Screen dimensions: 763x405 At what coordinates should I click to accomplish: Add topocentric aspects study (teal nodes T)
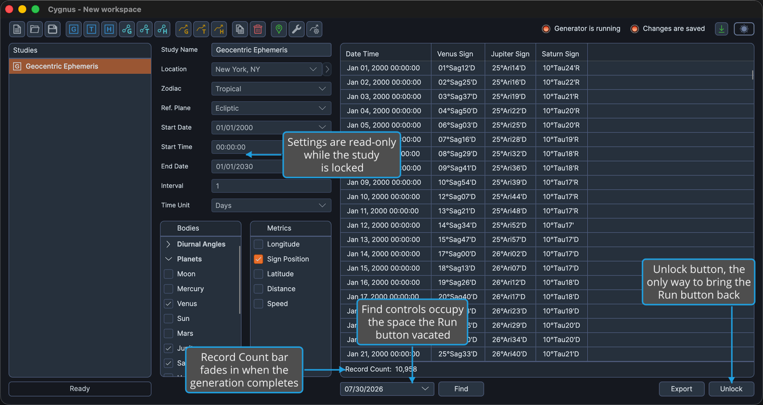(145, 29)
